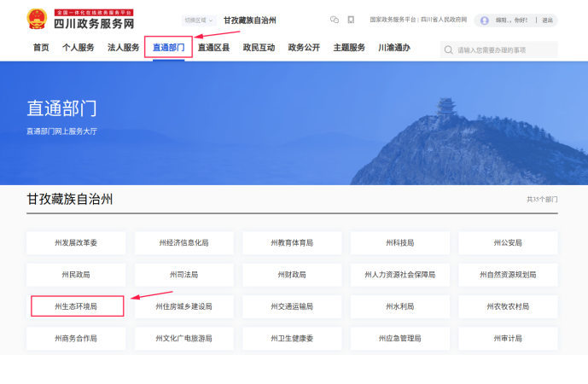Click the mobile device icon in header
588x384 pixels.
pos(351,20)
